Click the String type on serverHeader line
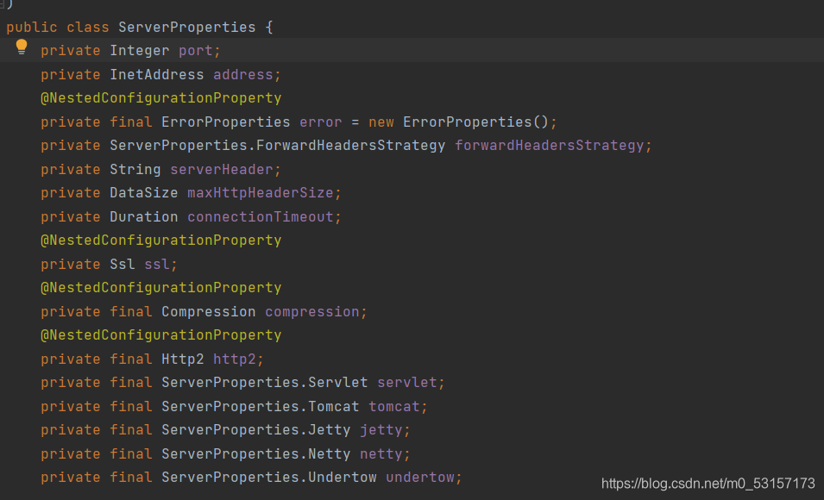Screen dimensions: 824x500 tap(135, 170)
